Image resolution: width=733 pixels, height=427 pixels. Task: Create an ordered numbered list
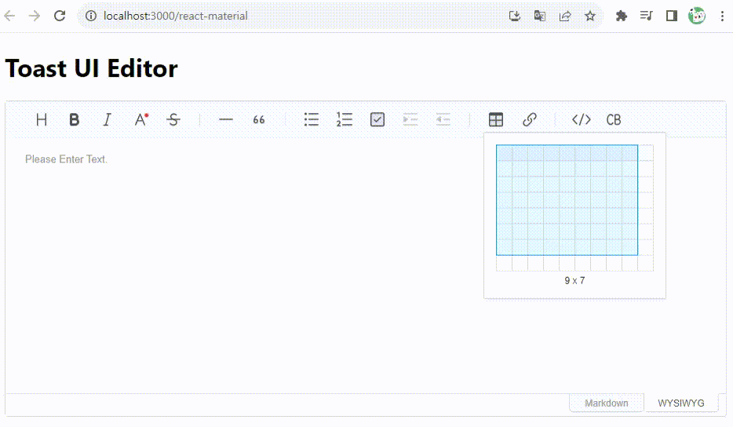pos(345,120)
